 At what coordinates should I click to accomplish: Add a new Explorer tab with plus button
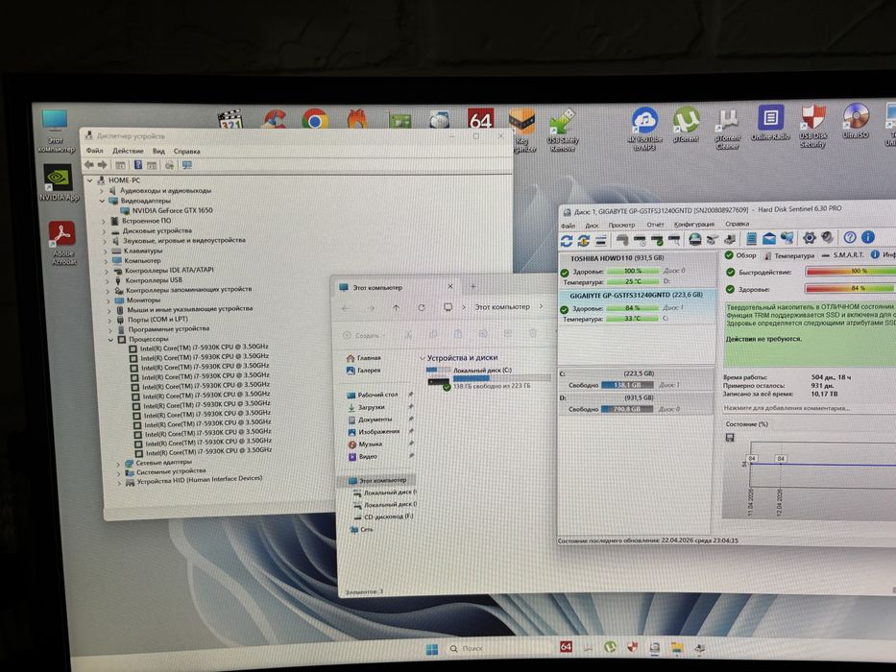coord(472,287)
